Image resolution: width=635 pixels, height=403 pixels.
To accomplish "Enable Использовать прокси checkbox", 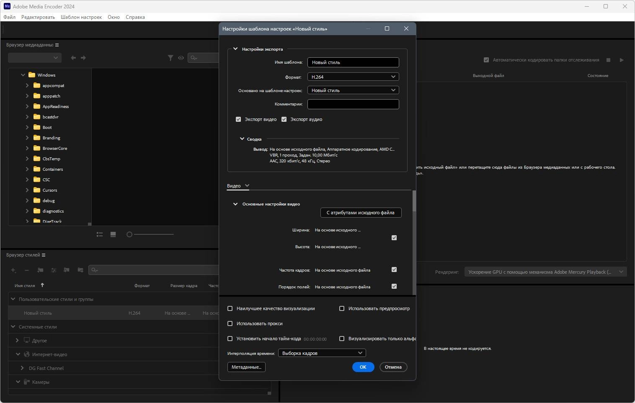I will click(230, 323).
